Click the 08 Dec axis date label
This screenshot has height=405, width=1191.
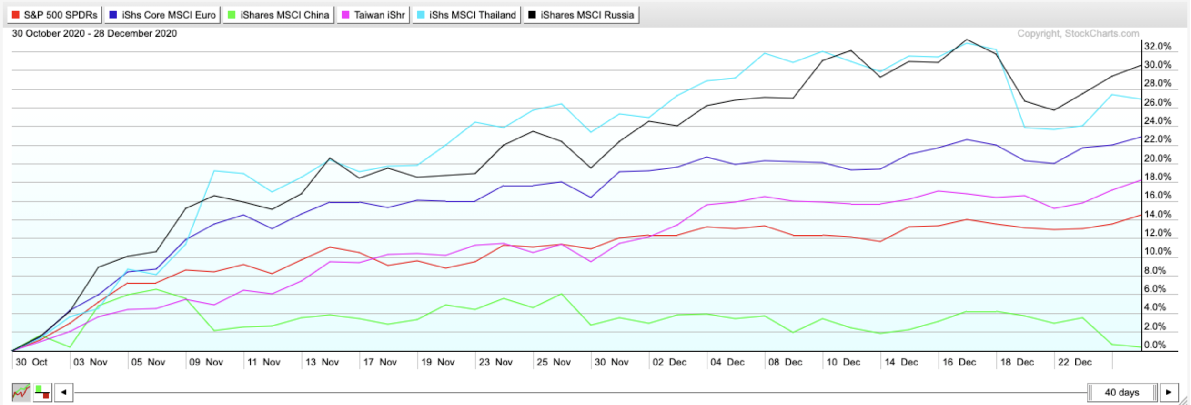click(785, 362)
